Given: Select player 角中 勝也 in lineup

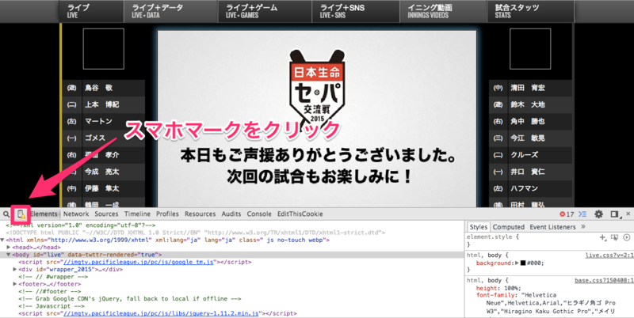Looking at the screenshot, I should point(530,121).
